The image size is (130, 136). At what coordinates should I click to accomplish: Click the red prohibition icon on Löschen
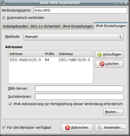coord(102,64)
